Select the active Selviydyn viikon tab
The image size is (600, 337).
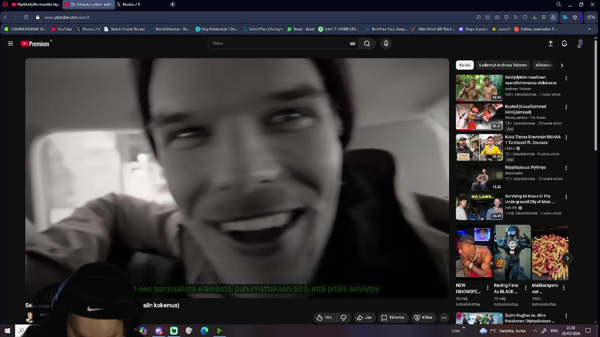88,4
